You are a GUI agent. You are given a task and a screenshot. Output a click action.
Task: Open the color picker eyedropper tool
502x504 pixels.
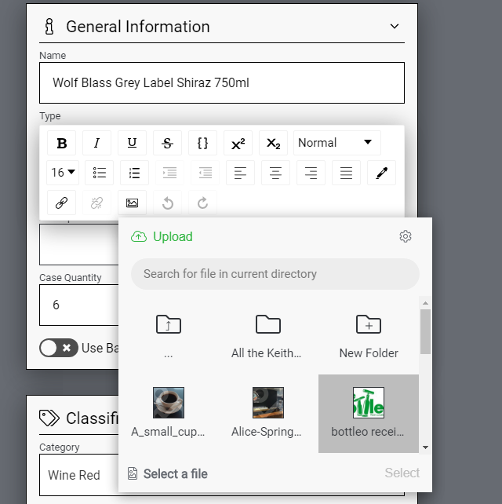click(x=381, y=173)
